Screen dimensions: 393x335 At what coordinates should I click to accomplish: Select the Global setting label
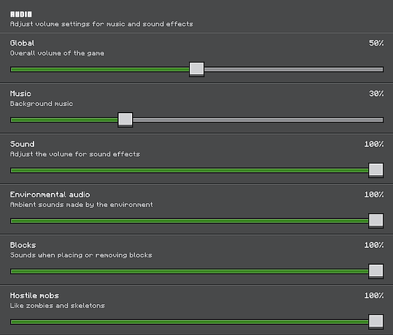click(x=22, y=43)
